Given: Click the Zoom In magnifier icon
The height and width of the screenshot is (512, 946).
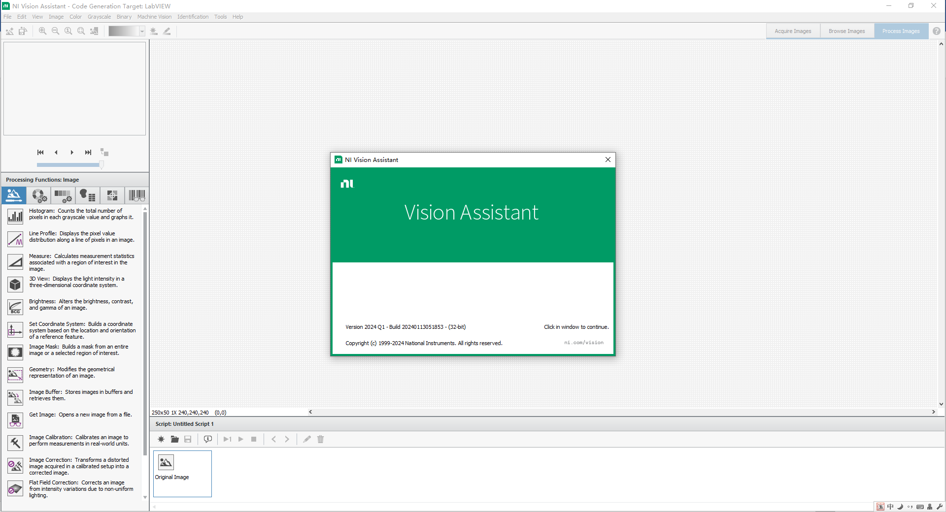Looking at the screenshot, I should (x=43, y=31).
